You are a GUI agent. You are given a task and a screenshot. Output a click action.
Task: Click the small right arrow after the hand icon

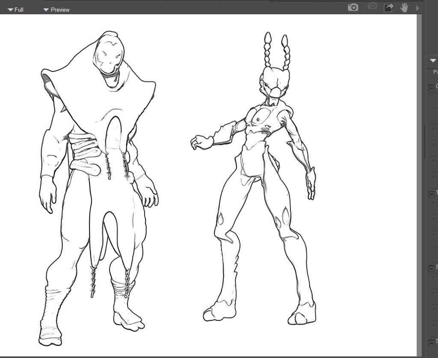point(417,8)
